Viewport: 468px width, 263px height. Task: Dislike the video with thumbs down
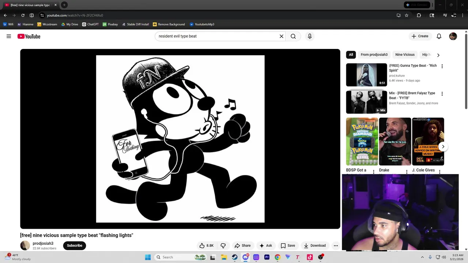click(x=223, y=245)
